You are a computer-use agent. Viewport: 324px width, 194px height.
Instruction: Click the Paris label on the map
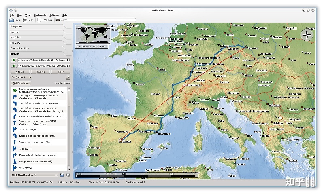(x=162, y=70)
